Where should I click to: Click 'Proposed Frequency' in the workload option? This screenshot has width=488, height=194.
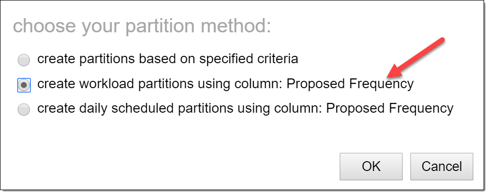click(350, 84)
